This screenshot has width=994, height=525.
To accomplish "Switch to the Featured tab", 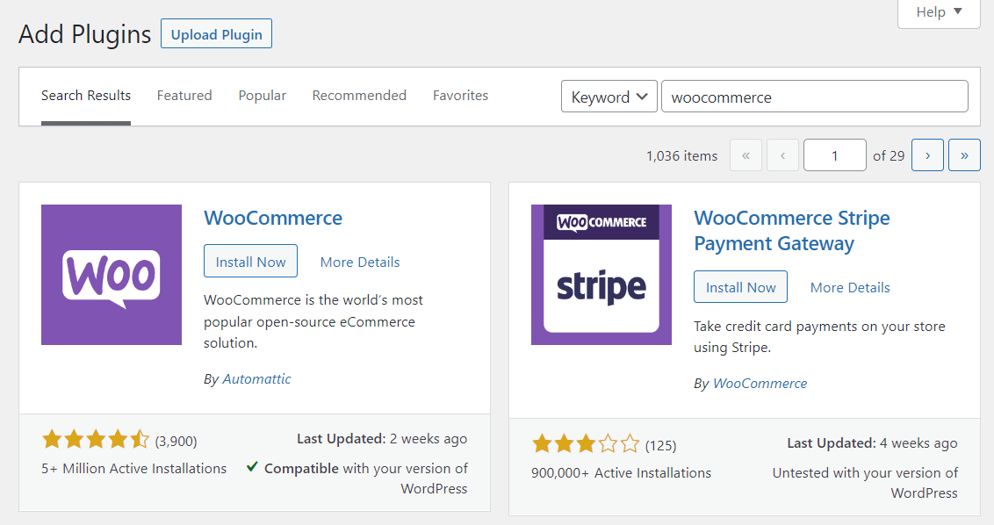I will coord(184,95).
